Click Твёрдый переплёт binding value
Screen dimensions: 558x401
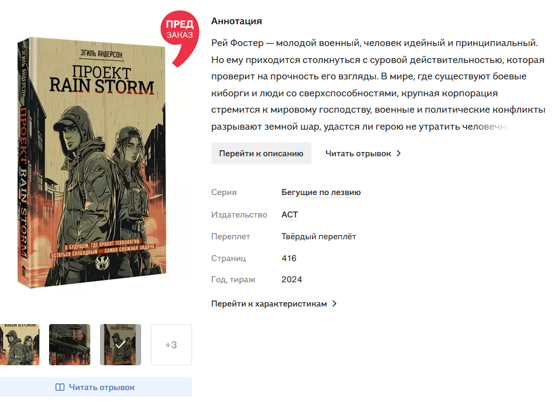319,237
